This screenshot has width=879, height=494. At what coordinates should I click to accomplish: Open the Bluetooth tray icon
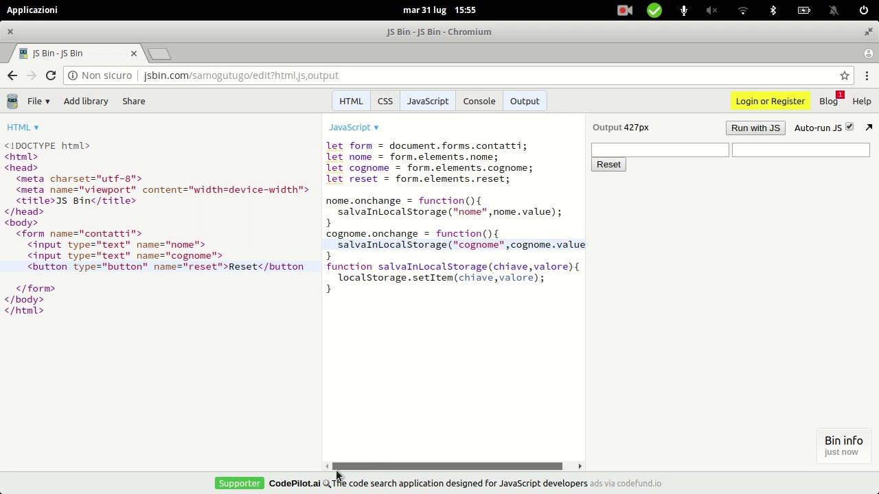pos(773,10)
